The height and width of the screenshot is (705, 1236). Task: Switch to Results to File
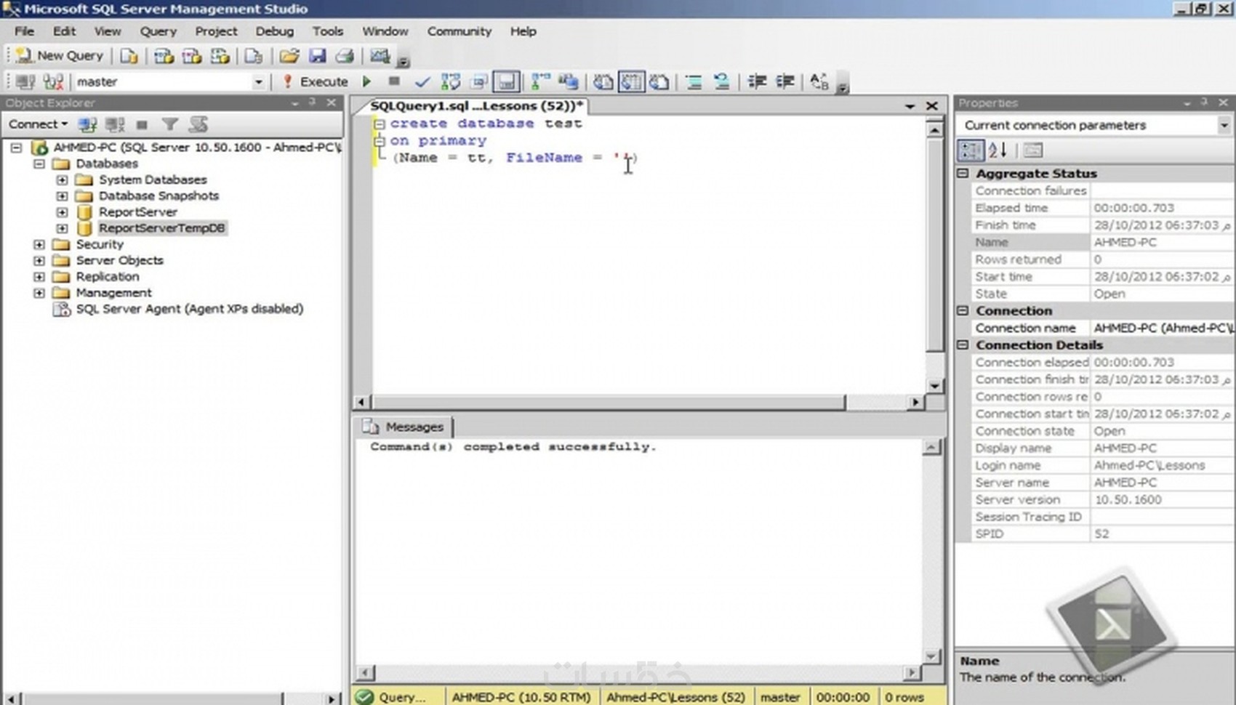[x=659, y=81]
